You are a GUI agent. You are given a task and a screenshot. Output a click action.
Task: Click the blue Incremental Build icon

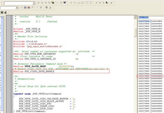(x=25, y=7)
